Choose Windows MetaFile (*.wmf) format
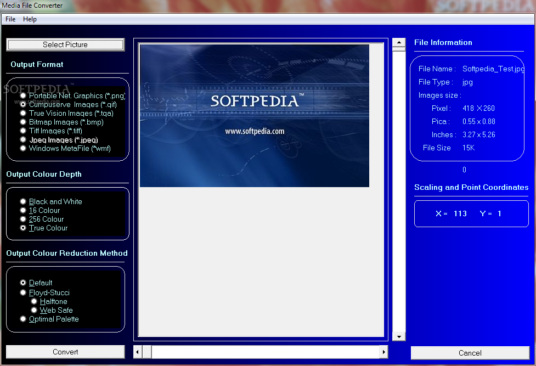The height and width of the screenshot is (366, 536). coord(65,149)
